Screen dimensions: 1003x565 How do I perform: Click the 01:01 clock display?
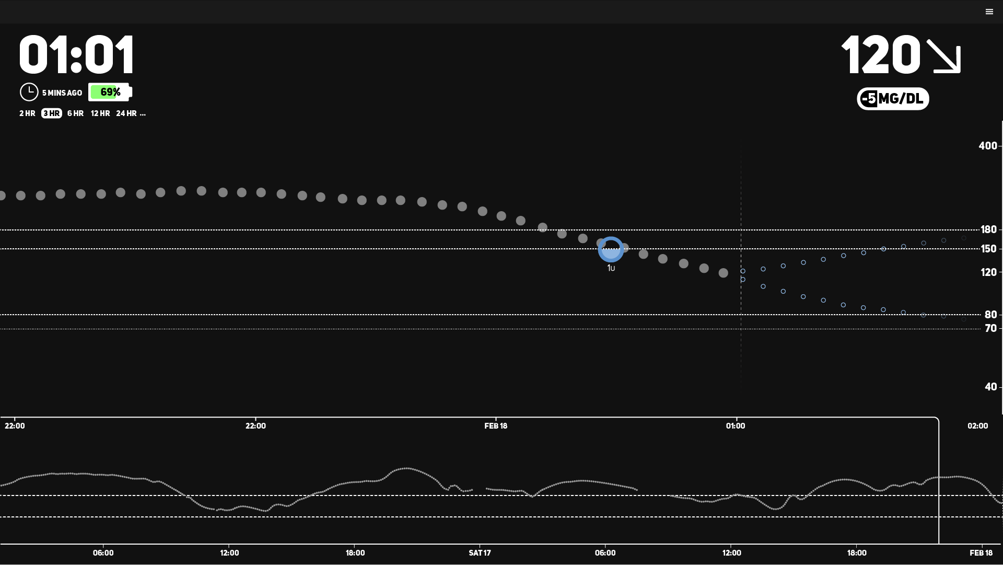[x=77, y=55]
